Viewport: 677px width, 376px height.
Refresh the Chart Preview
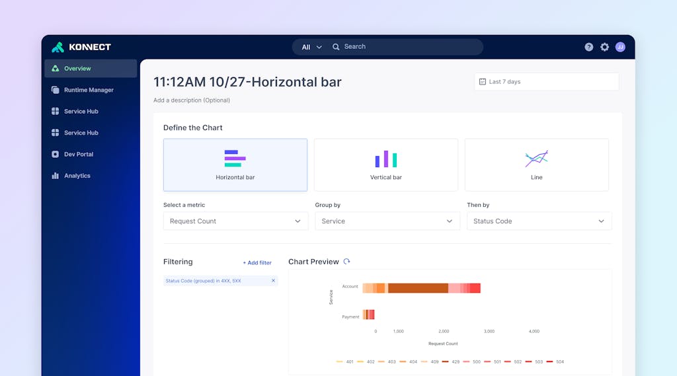tap(346, 262)
